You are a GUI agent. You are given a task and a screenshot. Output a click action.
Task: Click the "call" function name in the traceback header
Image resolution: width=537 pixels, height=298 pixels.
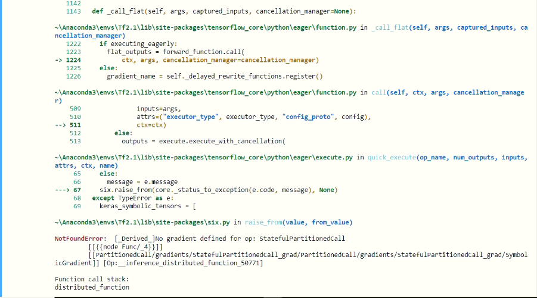coord(379,92)
